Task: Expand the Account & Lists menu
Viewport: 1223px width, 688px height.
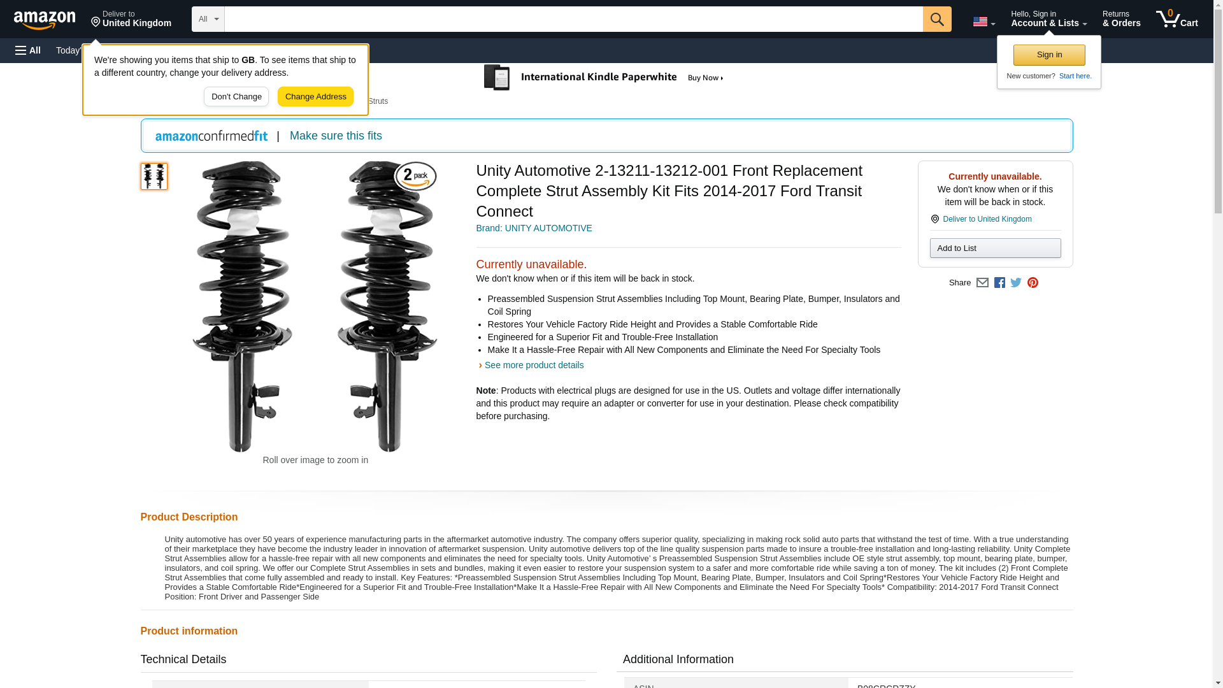Action: pos(1048,19)
